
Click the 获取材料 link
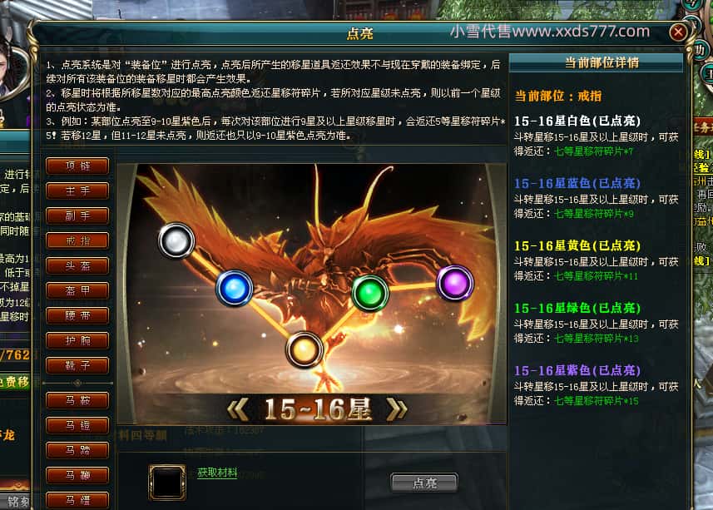[217, 473]
